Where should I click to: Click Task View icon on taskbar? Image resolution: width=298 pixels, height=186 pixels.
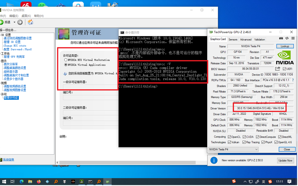point(12,182)
